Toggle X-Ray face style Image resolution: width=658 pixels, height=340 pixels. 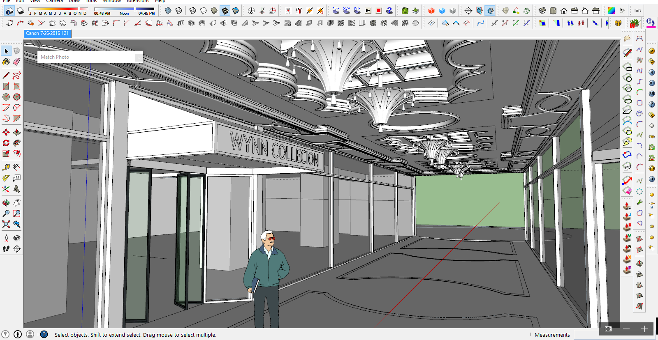tap(168, 11)
